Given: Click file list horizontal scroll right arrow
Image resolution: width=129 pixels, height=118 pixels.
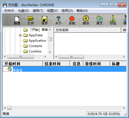Looking at the screenshot, I should point(124,57).
